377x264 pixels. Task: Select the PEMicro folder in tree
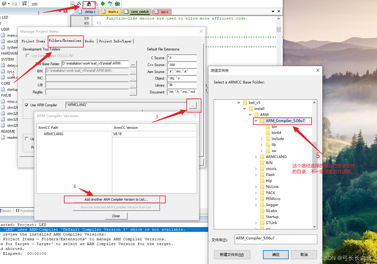coord(273,199)
